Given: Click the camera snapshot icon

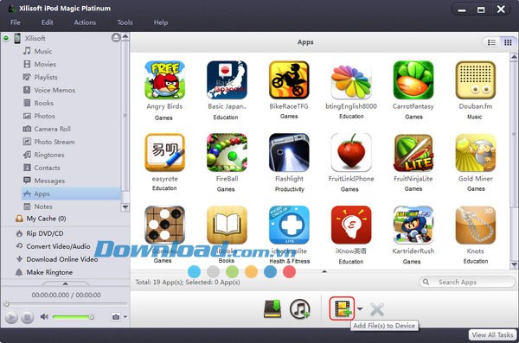Looking at the screenshot, I should pyautogui.click(x=116, y=317).
